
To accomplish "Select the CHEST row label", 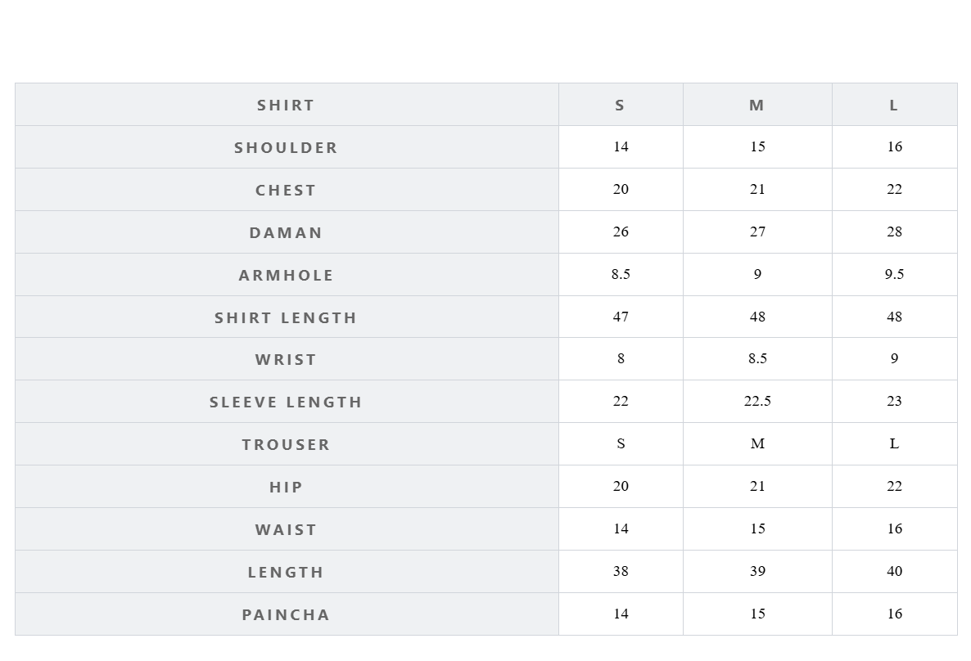I will (x=286, y=190).
